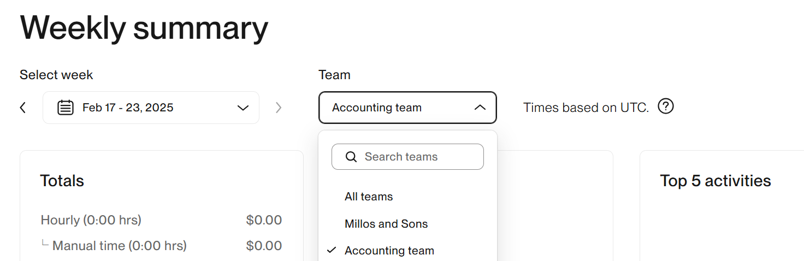This screenshot has width=804, height=261.
Task: Click the Team field label
Action: coord(334,75)
